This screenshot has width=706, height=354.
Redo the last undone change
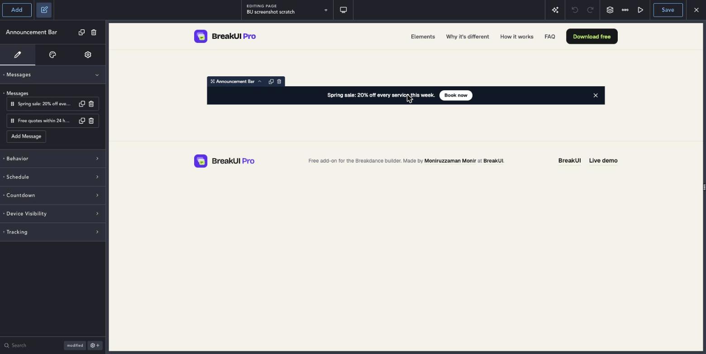coord(590,10)
